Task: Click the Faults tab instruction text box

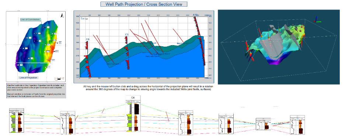Action: [36, 90]
